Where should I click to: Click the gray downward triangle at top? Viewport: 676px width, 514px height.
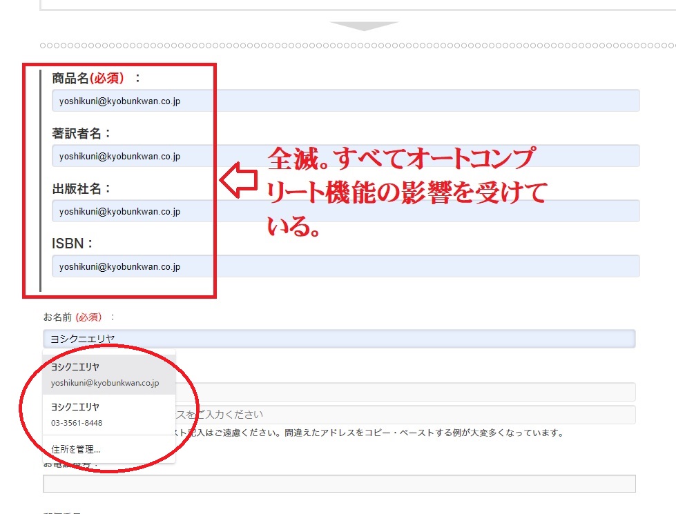click(364, 26)
